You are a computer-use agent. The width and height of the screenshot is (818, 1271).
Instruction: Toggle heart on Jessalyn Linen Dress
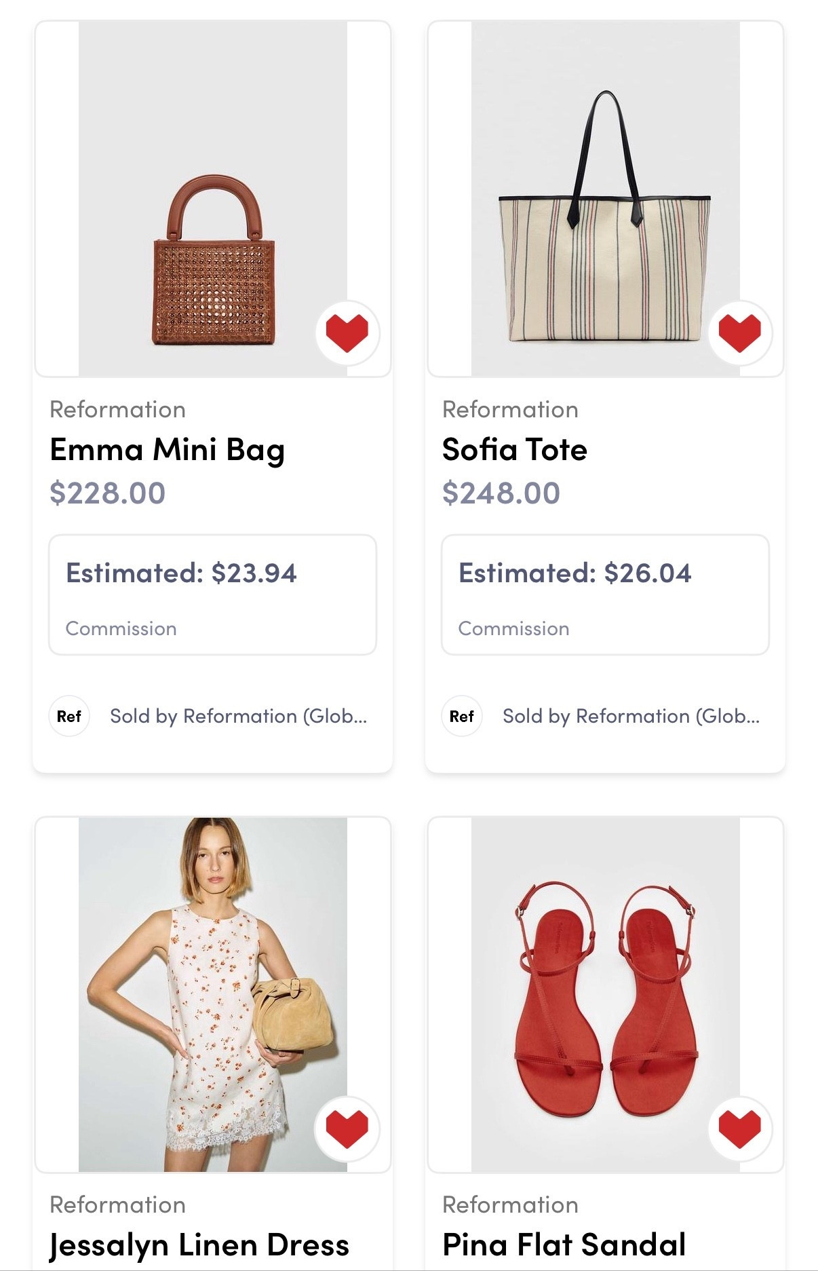[347, 1128]
